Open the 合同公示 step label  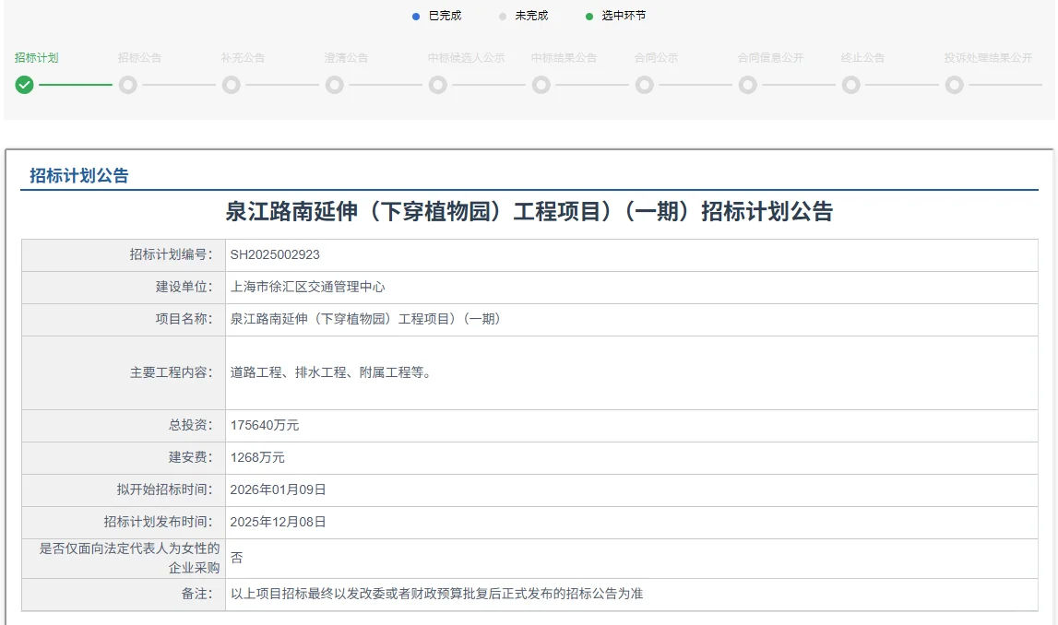coord(656,58)
